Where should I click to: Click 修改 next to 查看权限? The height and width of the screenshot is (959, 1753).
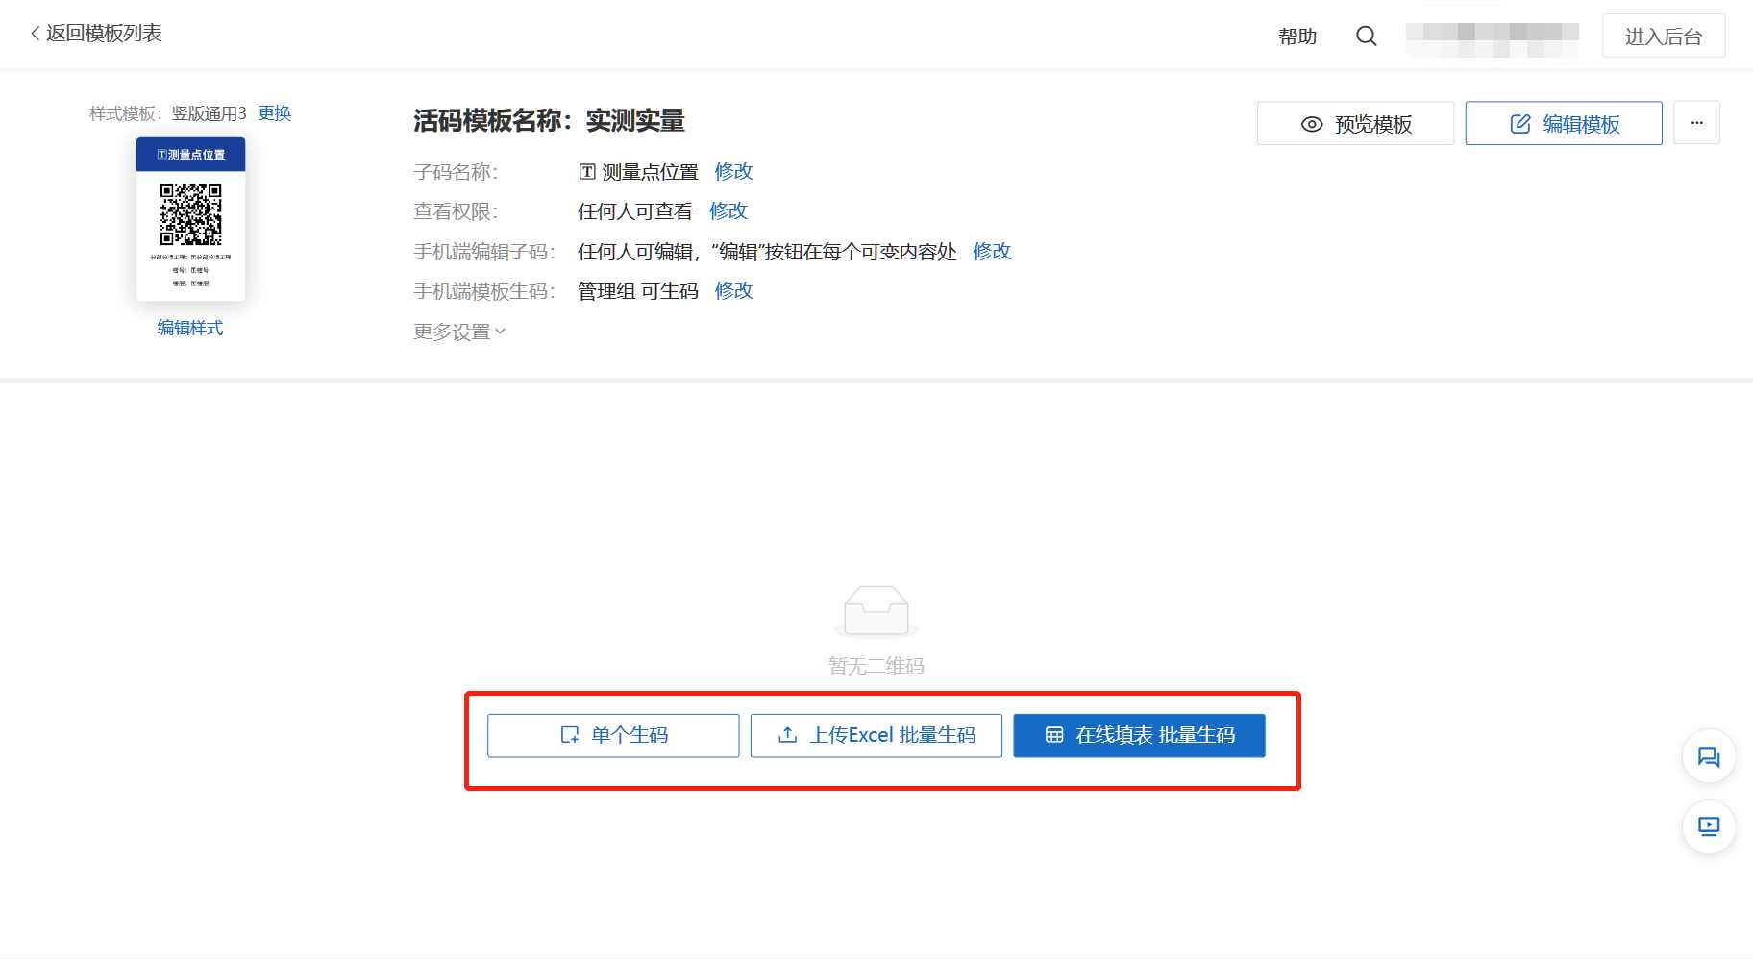[728, 211]
